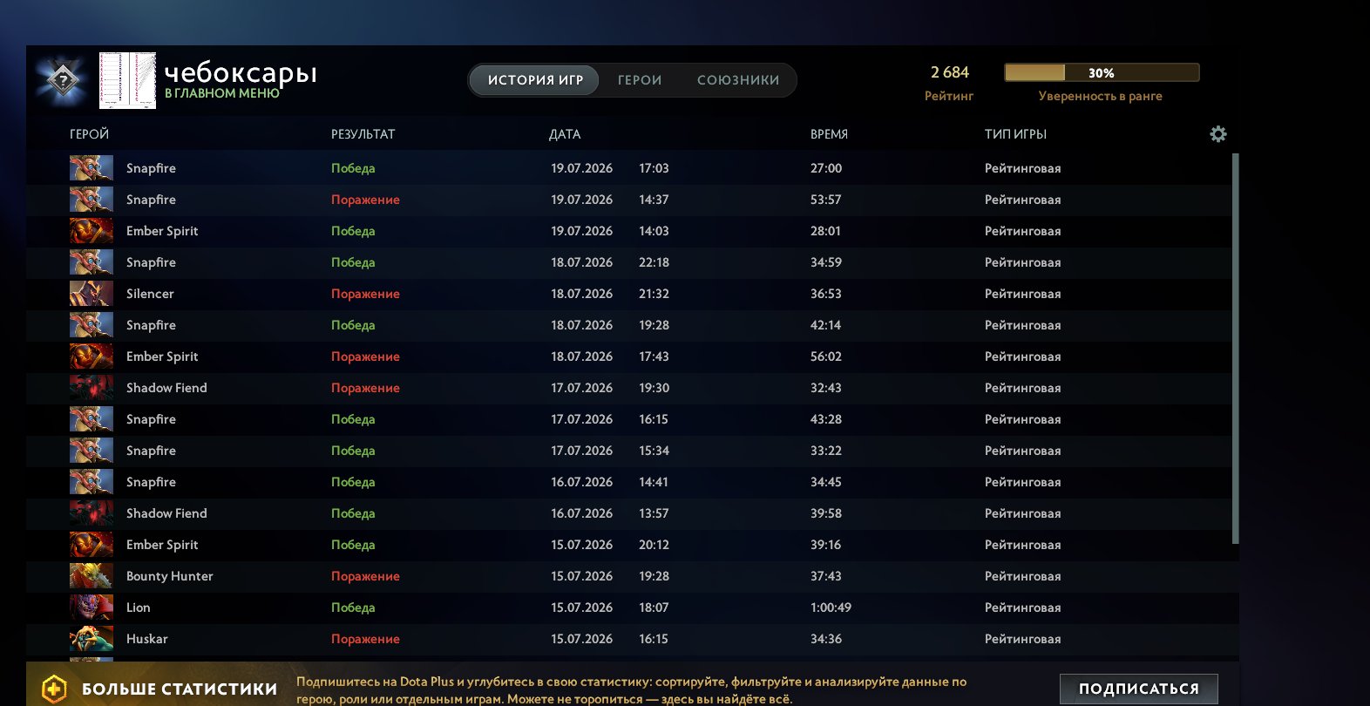Viewport: 1370px width, 706px height.
Task: Click the В главном меню status text
Action: coord(222,93)
